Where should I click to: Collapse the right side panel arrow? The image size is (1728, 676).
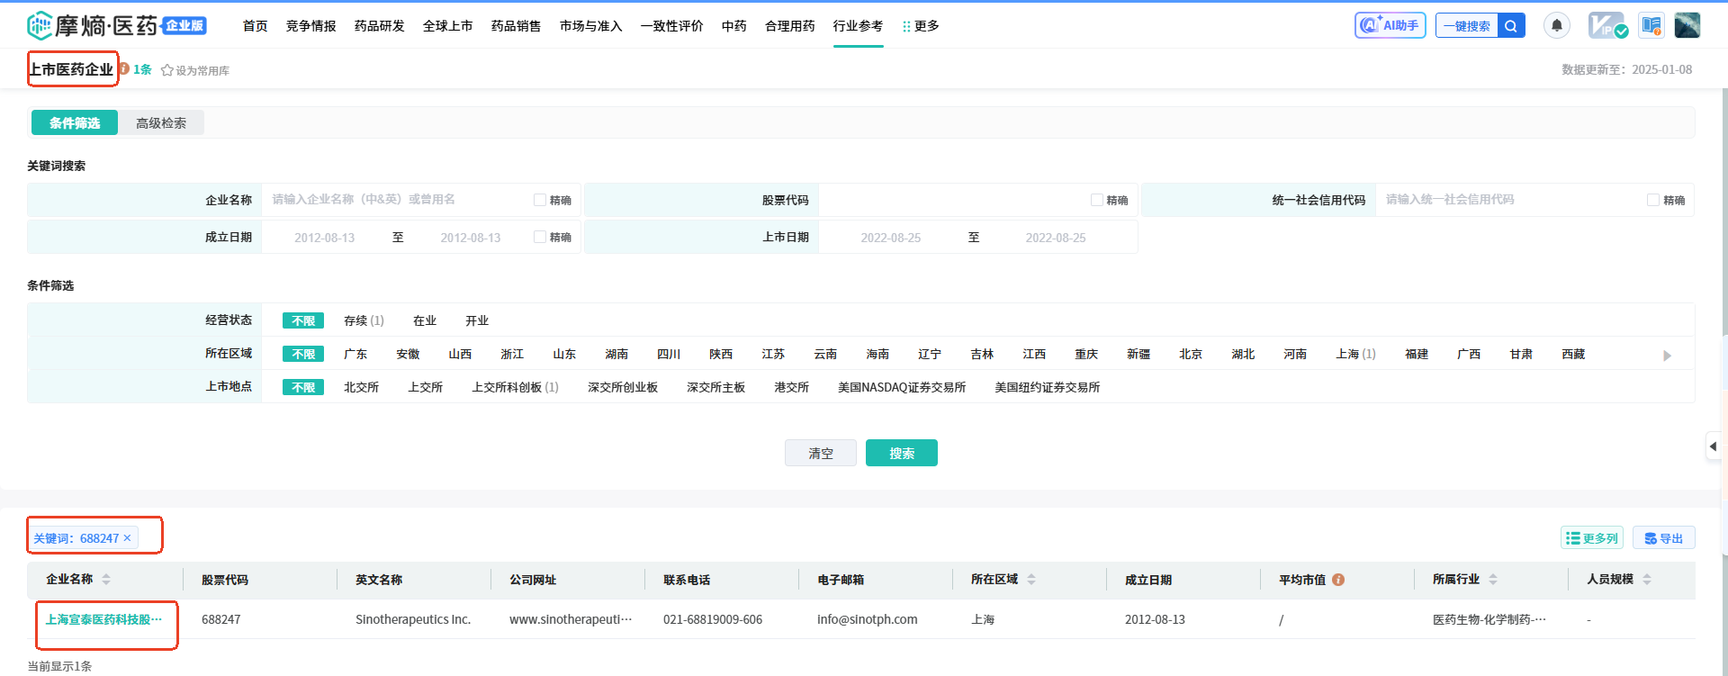pyautogui.click(x=1713, y=446)
